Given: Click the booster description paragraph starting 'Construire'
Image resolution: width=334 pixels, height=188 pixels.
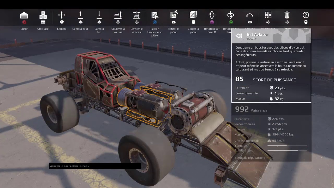Looking at the screenshot, I should (x=270, y=51).
